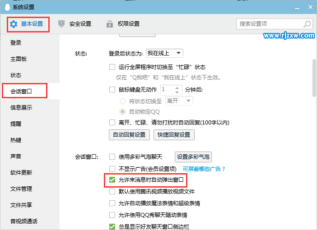The height and width of the screenshot is (230, 317).
Task: Click the padlock icon beside 权限设置
Action: (110, 24)
